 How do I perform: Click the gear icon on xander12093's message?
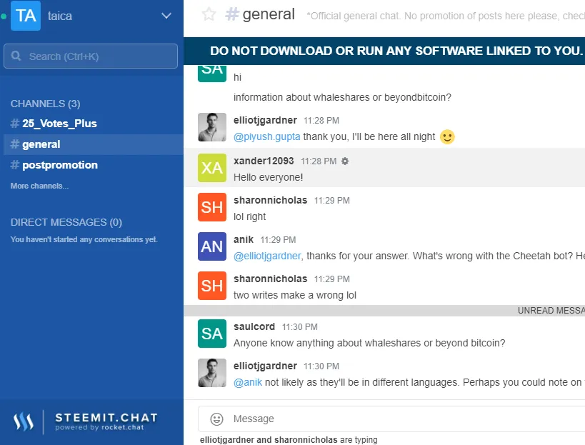tap(345, 161)
